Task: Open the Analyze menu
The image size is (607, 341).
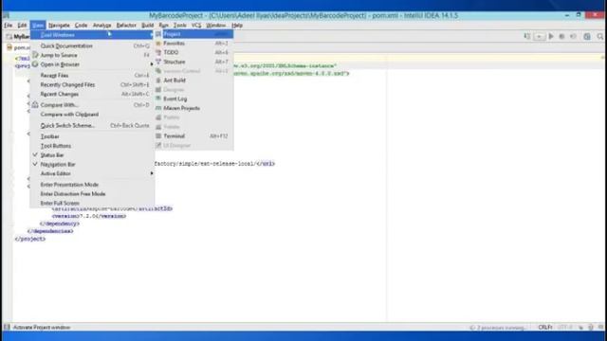Action: click(101, 26)
